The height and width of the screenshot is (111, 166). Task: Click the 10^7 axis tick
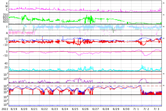pyautogui.click(x=6, y=74)
